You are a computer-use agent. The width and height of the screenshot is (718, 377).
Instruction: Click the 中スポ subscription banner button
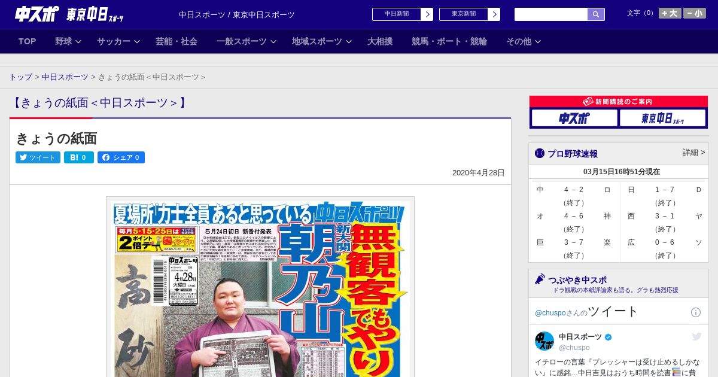(574, 118)
